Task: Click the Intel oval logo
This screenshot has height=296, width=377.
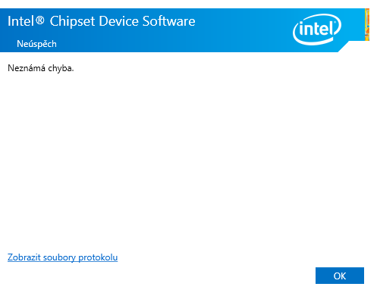Action: pos(317,30)
